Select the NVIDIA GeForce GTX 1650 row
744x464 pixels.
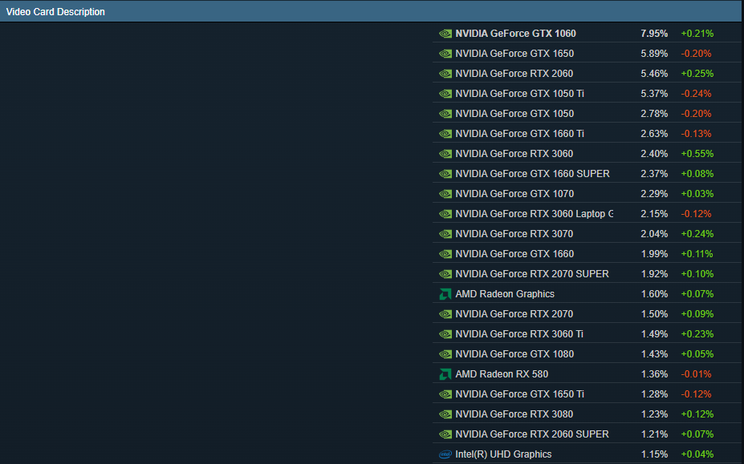[x=514, y=54]
